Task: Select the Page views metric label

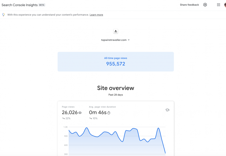Action: (68, 107)
